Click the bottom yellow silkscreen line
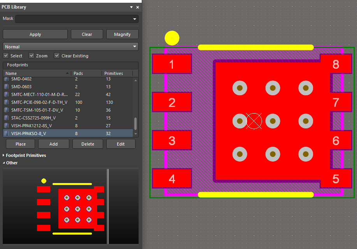The image size is (357, 249). [x=256, y=194]
